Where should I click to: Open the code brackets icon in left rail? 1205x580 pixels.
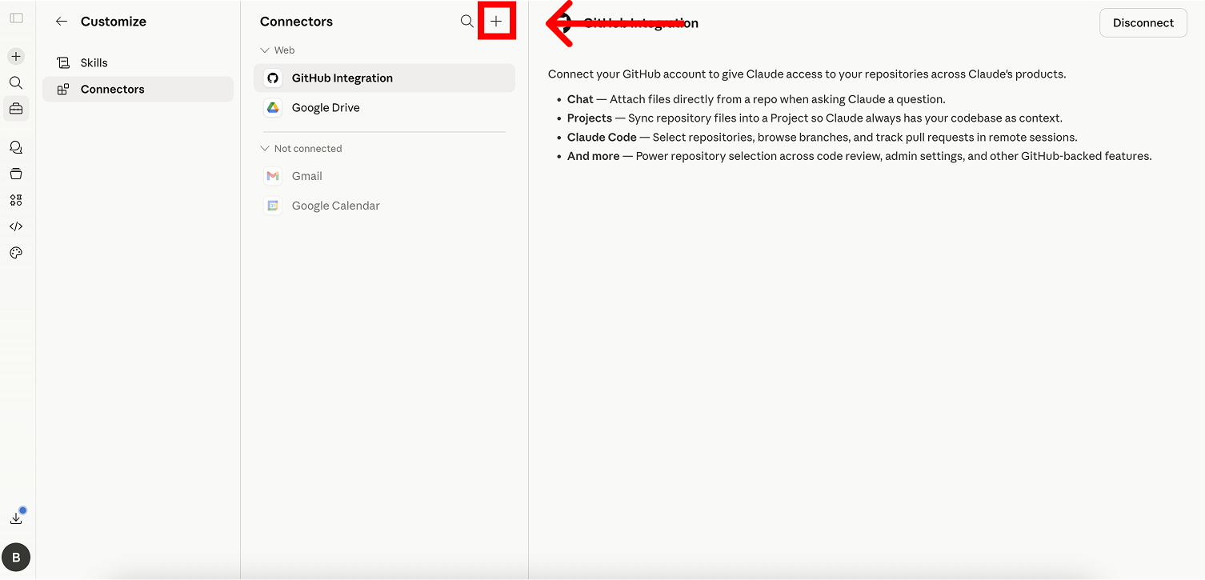tap(16, 226)
